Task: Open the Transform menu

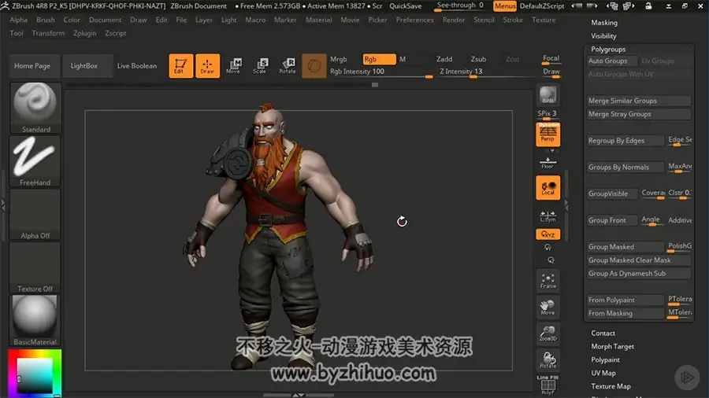Action: (x=48, y=33)
